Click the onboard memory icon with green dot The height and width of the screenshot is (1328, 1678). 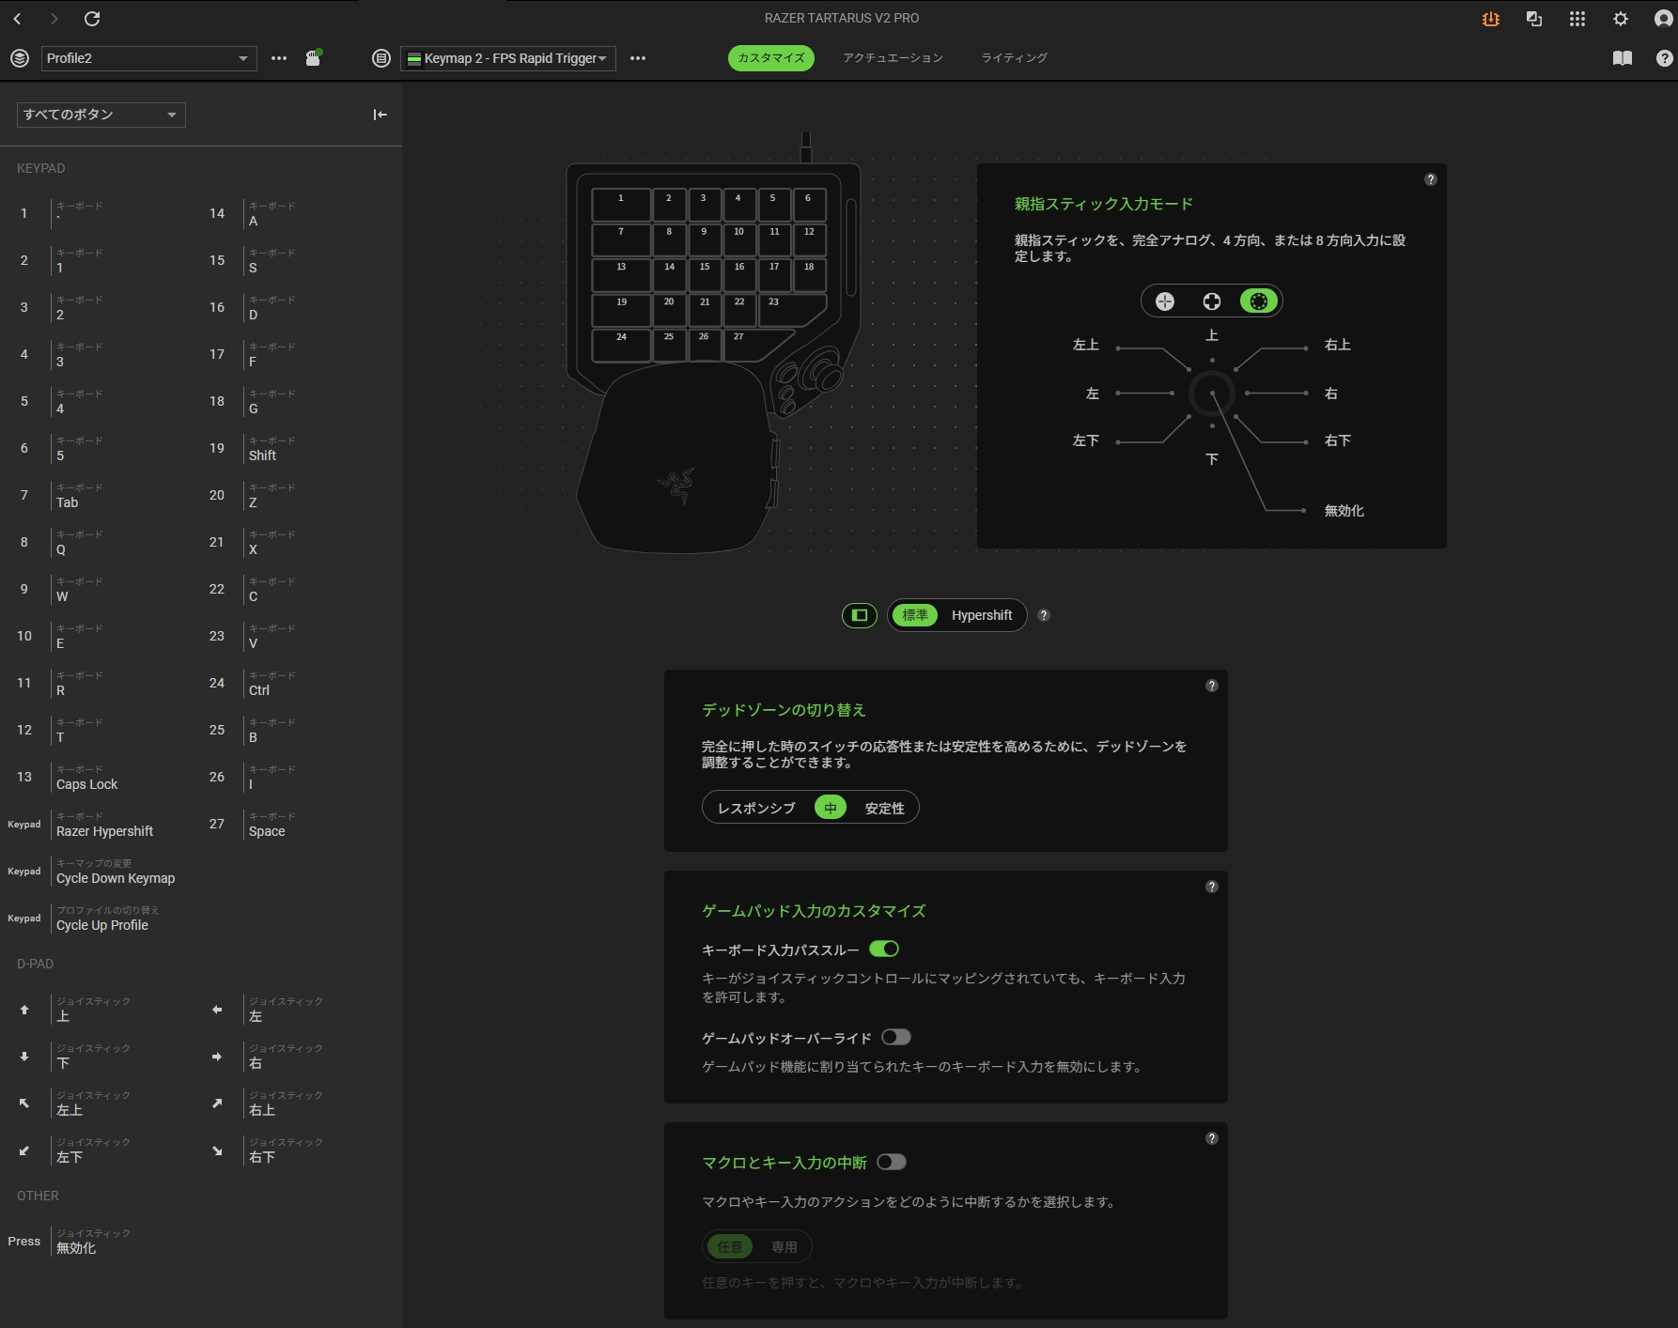click(314, 57)
